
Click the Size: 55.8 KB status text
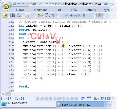(102, 99)
